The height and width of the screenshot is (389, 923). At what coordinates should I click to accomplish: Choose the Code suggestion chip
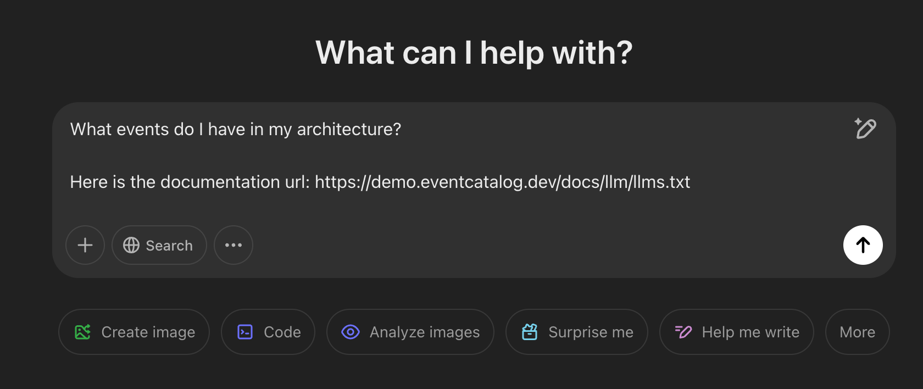(282, 332)
